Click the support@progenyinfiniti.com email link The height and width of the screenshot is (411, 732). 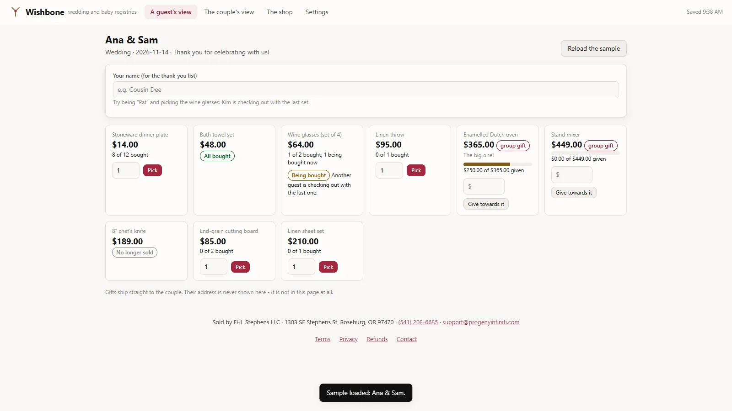[x=481, y=322]
